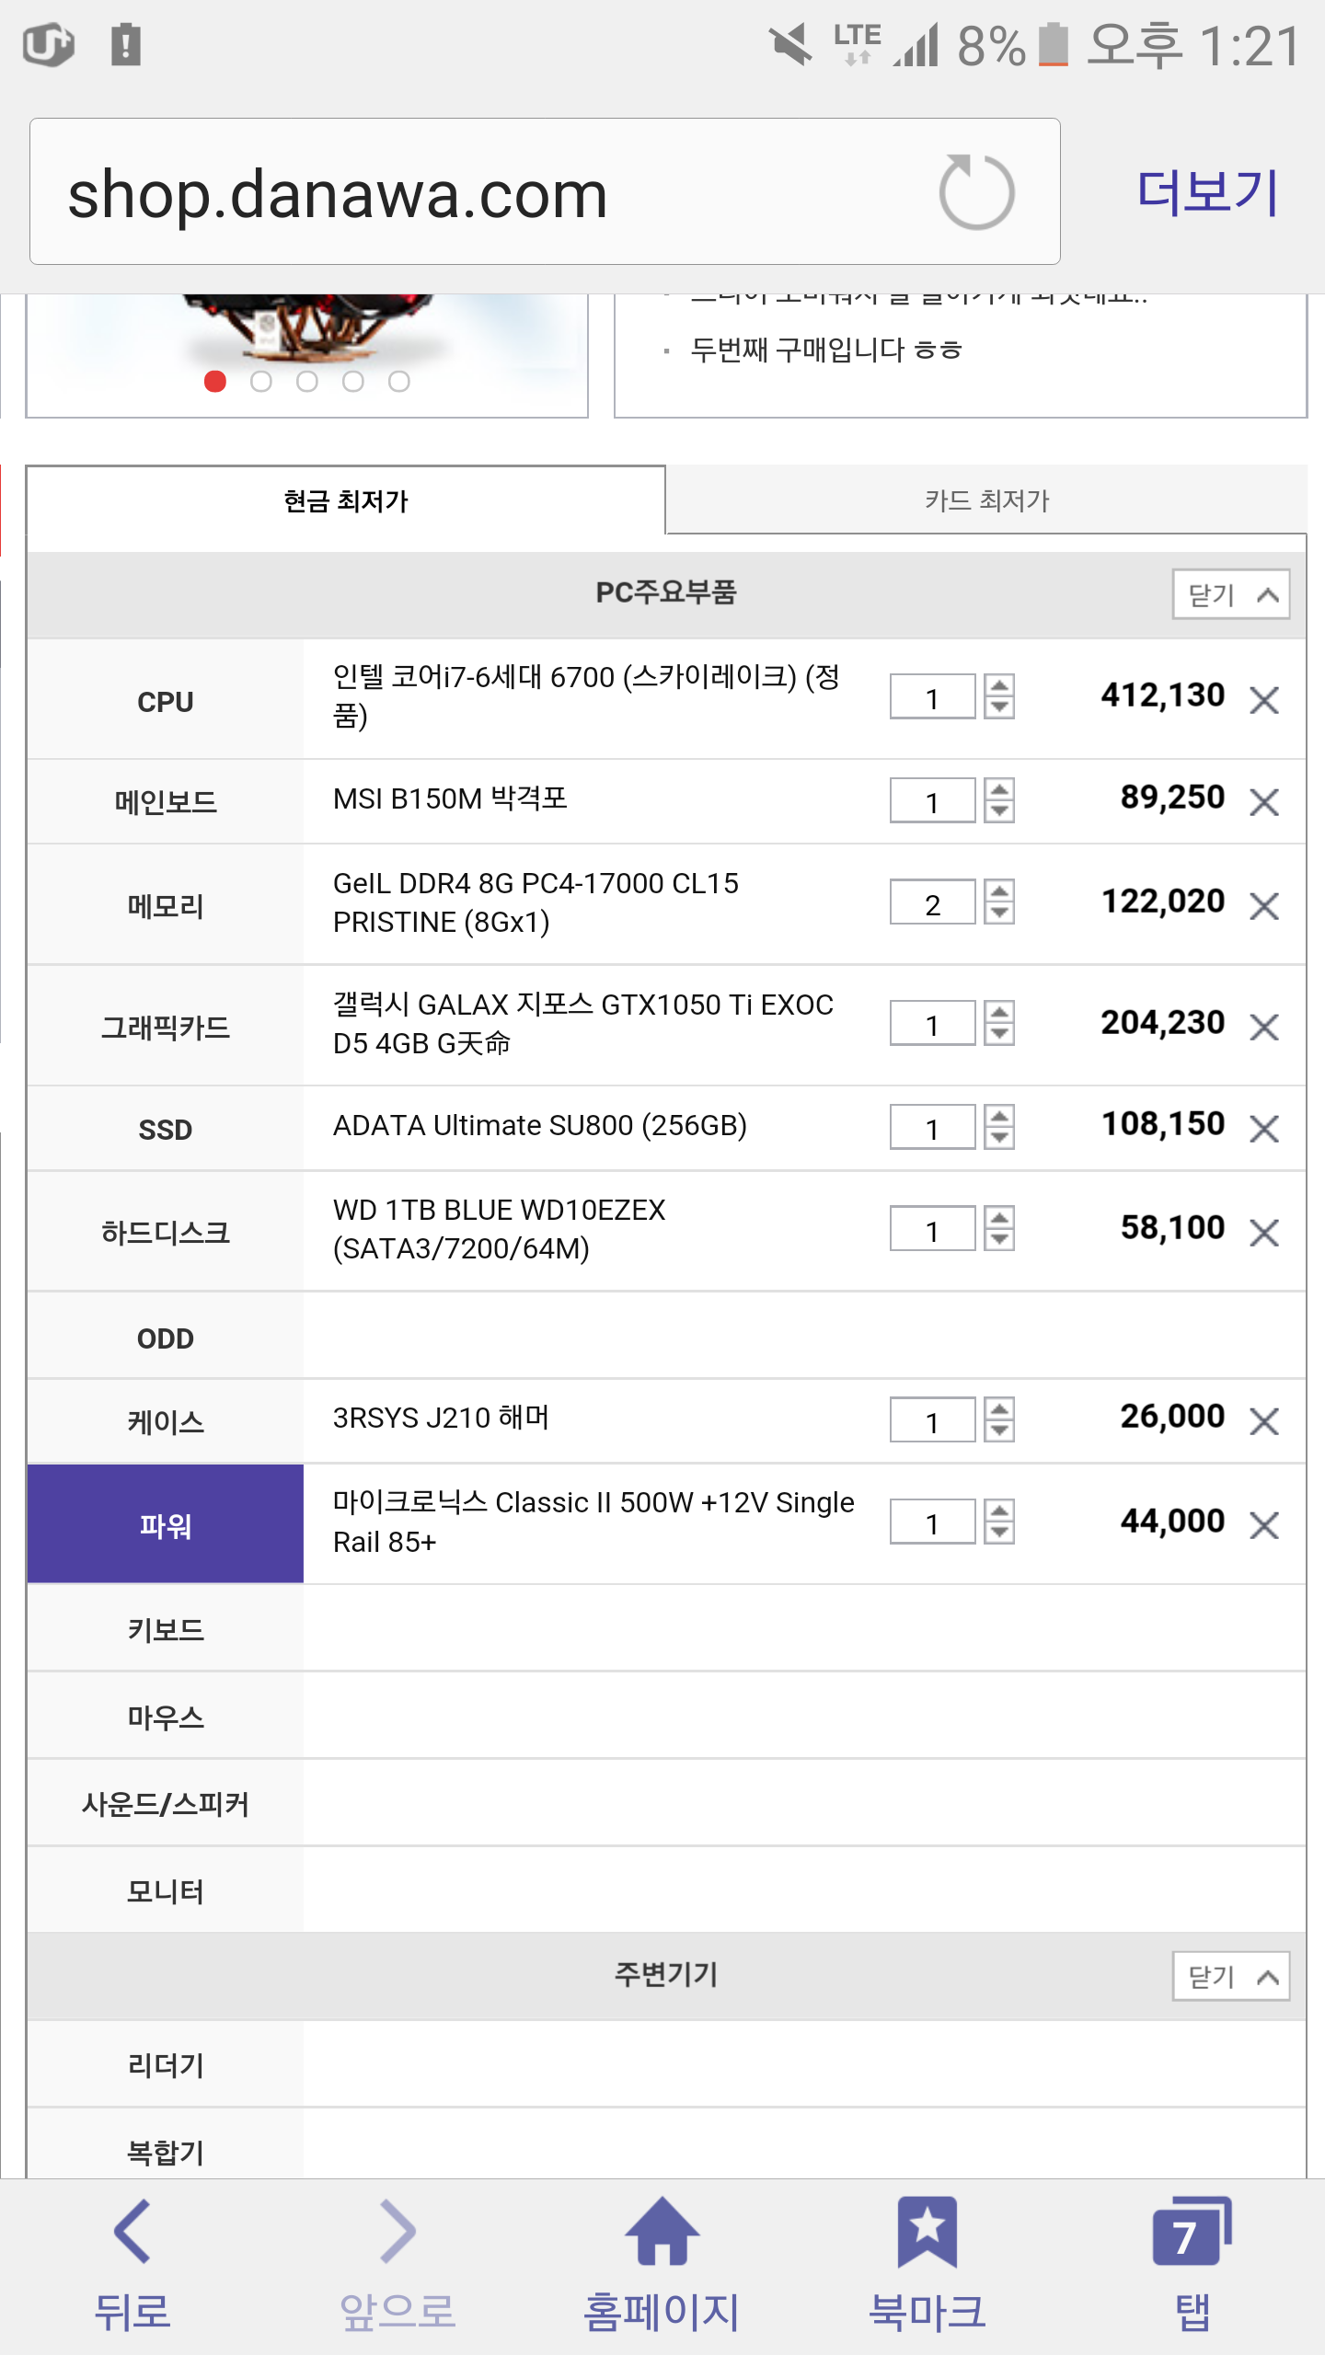The width and height of the screenshot is (1325, 2355).
Task: Tap the 더보기 button
Action: click(x=1207, y=192)
